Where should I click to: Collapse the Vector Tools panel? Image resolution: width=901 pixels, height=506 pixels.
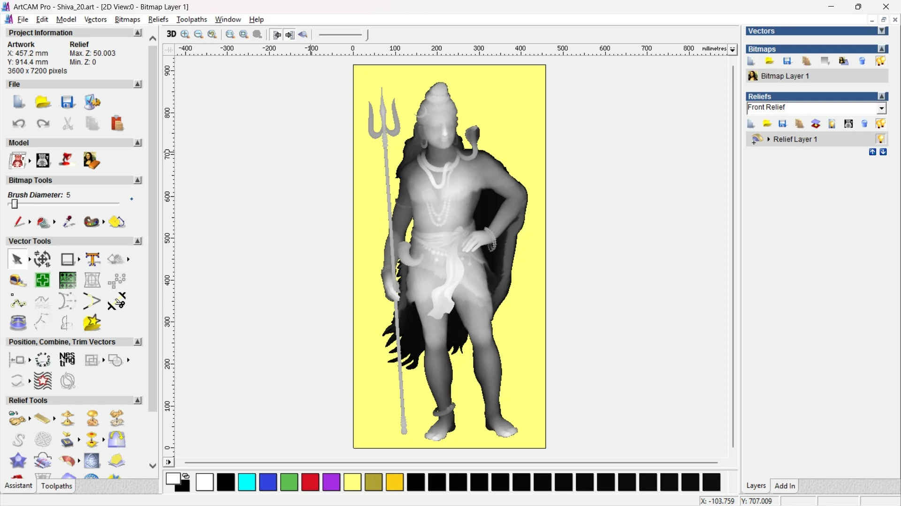tap(137, 241)
